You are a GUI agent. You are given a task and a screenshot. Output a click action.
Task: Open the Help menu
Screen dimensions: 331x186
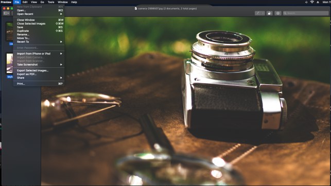[x=74, y=2]
